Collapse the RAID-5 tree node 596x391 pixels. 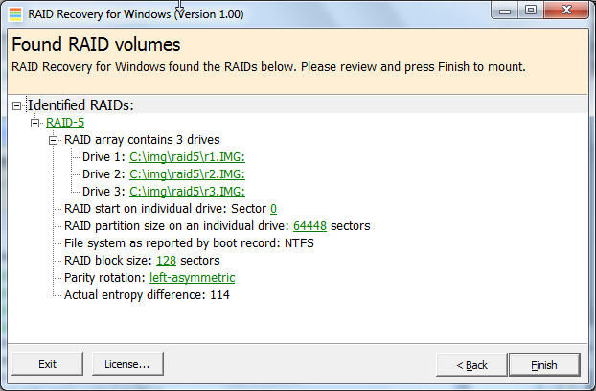[x=34, y=123]
